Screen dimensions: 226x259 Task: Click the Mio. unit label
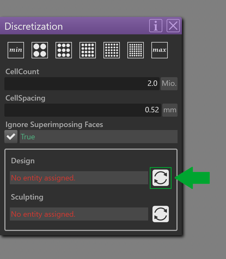tap(169, 84)
